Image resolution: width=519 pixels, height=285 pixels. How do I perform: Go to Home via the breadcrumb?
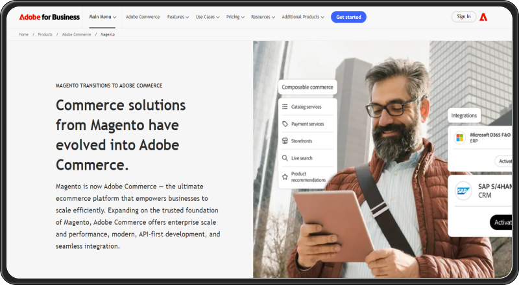tap(23, 34)
